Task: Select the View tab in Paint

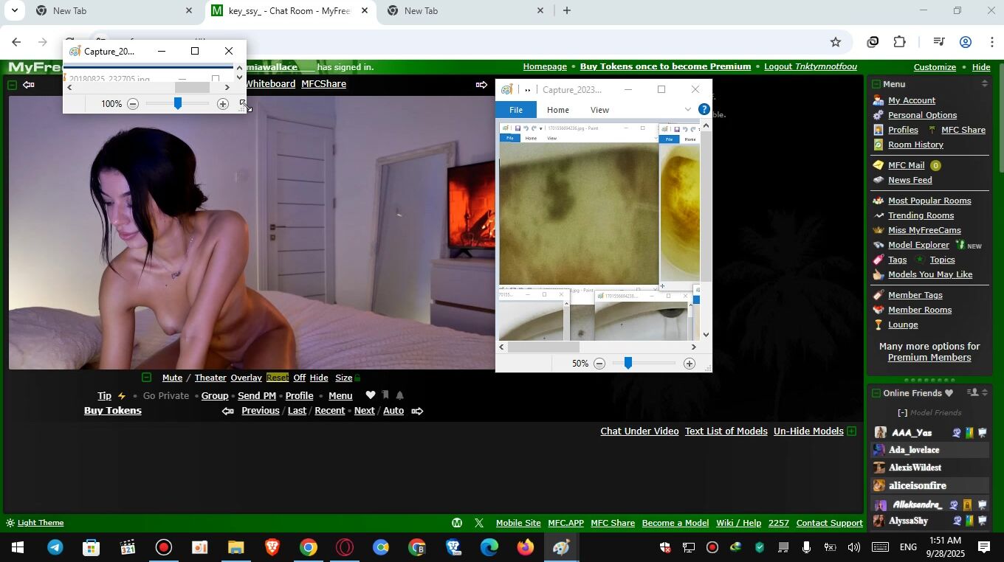Action: click(599, 110)
